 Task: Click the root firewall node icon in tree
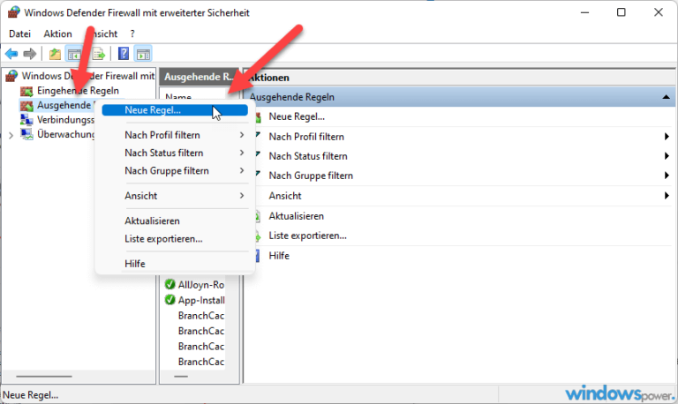pyautogui.click(x=11, y=76)
